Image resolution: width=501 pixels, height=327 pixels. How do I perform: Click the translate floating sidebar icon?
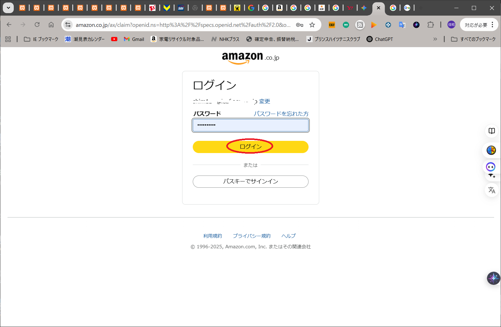point(492,190)
